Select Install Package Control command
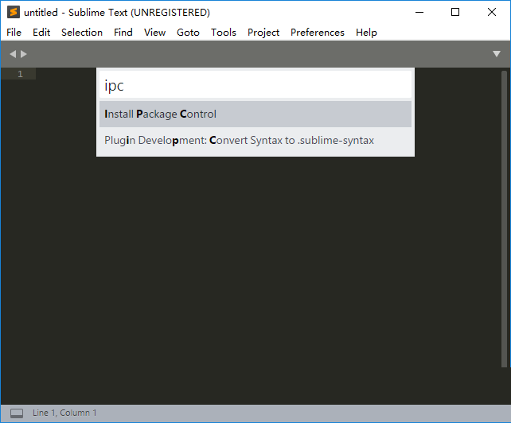This screenshot has height=423, width=511. tap(255, 114)
